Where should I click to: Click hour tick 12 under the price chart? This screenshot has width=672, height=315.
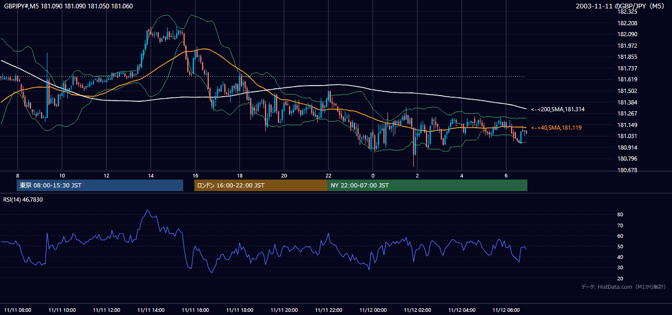106,175
